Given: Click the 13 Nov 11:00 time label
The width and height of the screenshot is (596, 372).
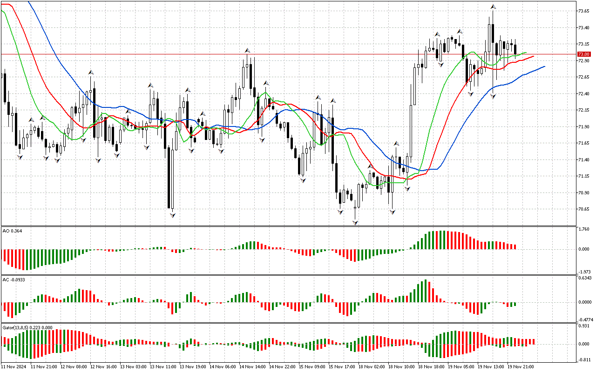Looking at the screenshot, I should [x=163, y=367].
